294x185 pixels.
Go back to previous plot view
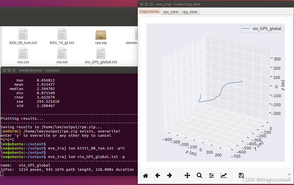pos(158,175)
